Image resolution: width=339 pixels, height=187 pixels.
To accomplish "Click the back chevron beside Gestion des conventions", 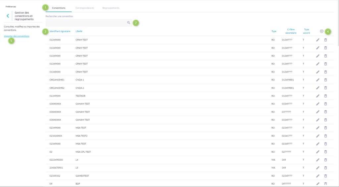I will coord(8,16).
